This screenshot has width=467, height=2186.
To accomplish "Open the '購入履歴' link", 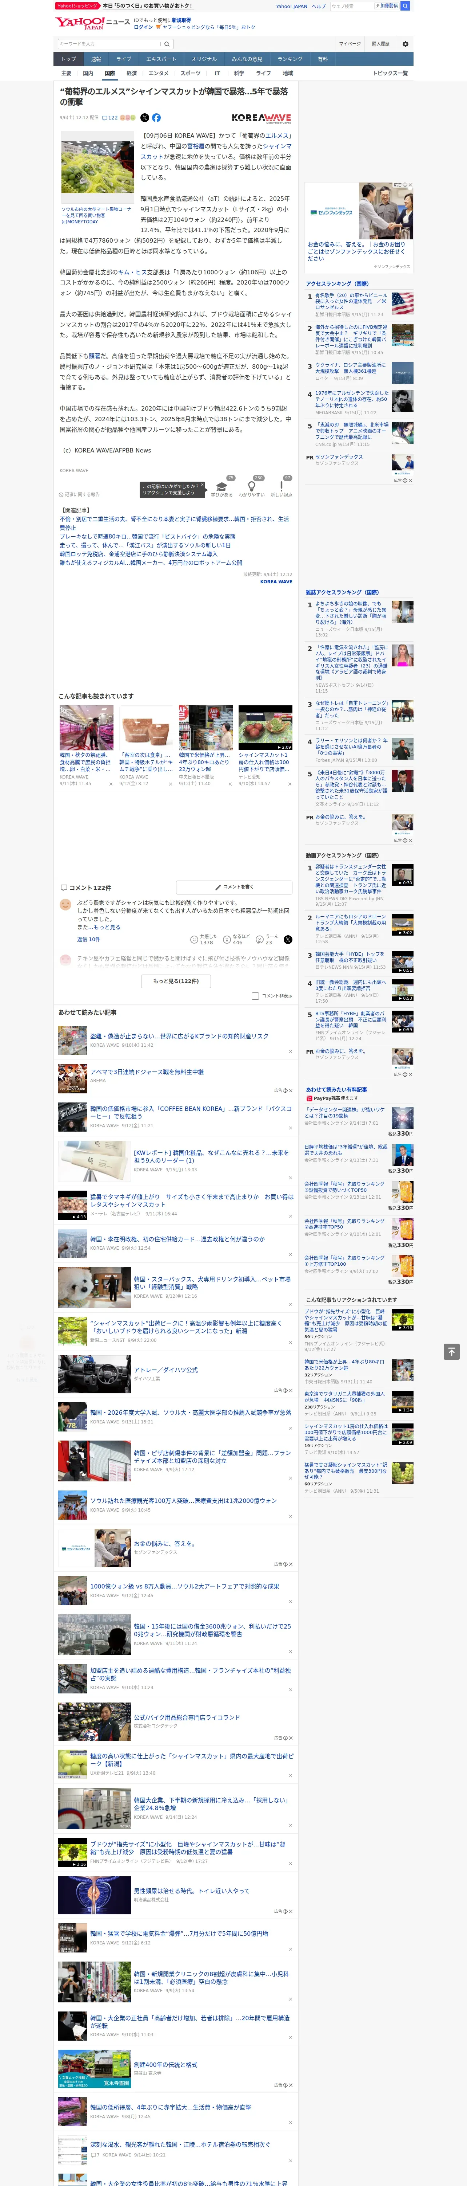I will click(380, 44).
